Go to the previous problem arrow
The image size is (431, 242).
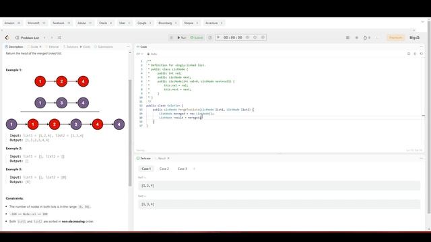tap(44, 38)
